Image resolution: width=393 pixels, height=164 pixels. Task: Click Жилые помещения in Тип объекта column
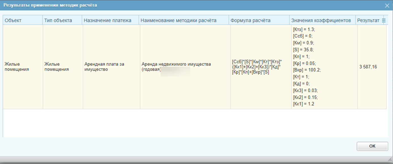click(57, 67)
